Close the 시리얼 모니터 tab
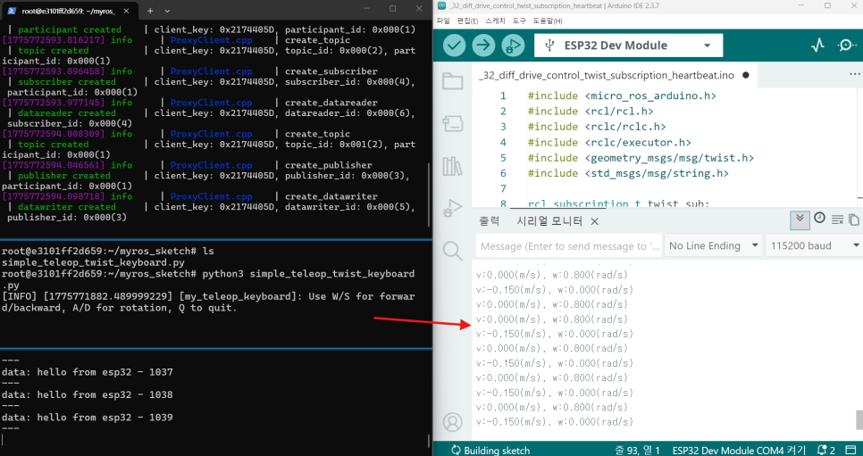The image size is (863, 456). click(594, 221)
